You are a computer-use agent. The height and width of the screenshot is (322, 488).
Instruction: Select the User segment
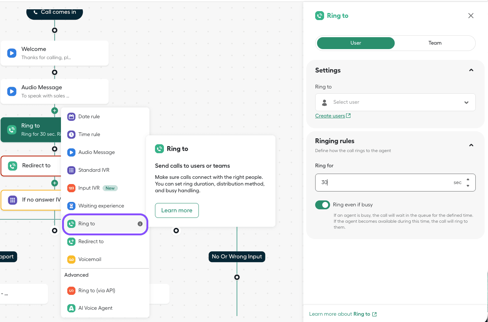(355, 43)
